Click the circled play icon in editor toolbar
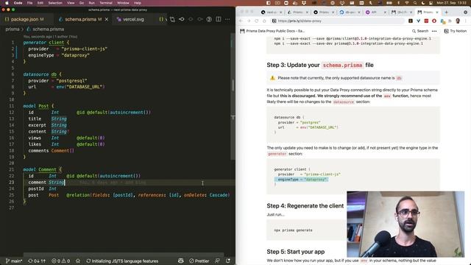The image size is (471, 265). (209, 19)
